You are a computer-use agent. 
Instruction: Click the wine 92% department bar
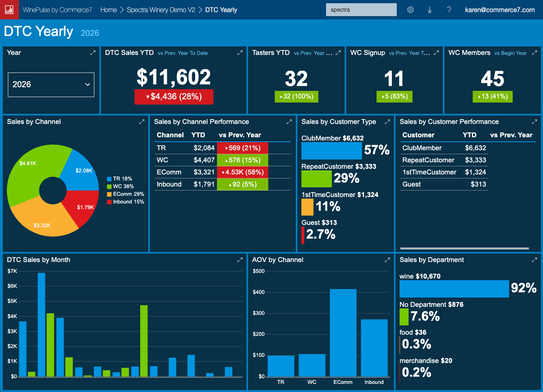click(x=454, y=289)
